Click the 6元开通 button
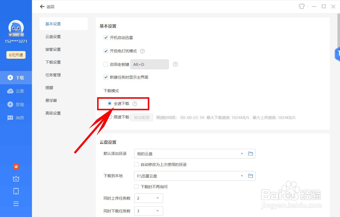Screen dimensions: 340x217 pos(16,55)
